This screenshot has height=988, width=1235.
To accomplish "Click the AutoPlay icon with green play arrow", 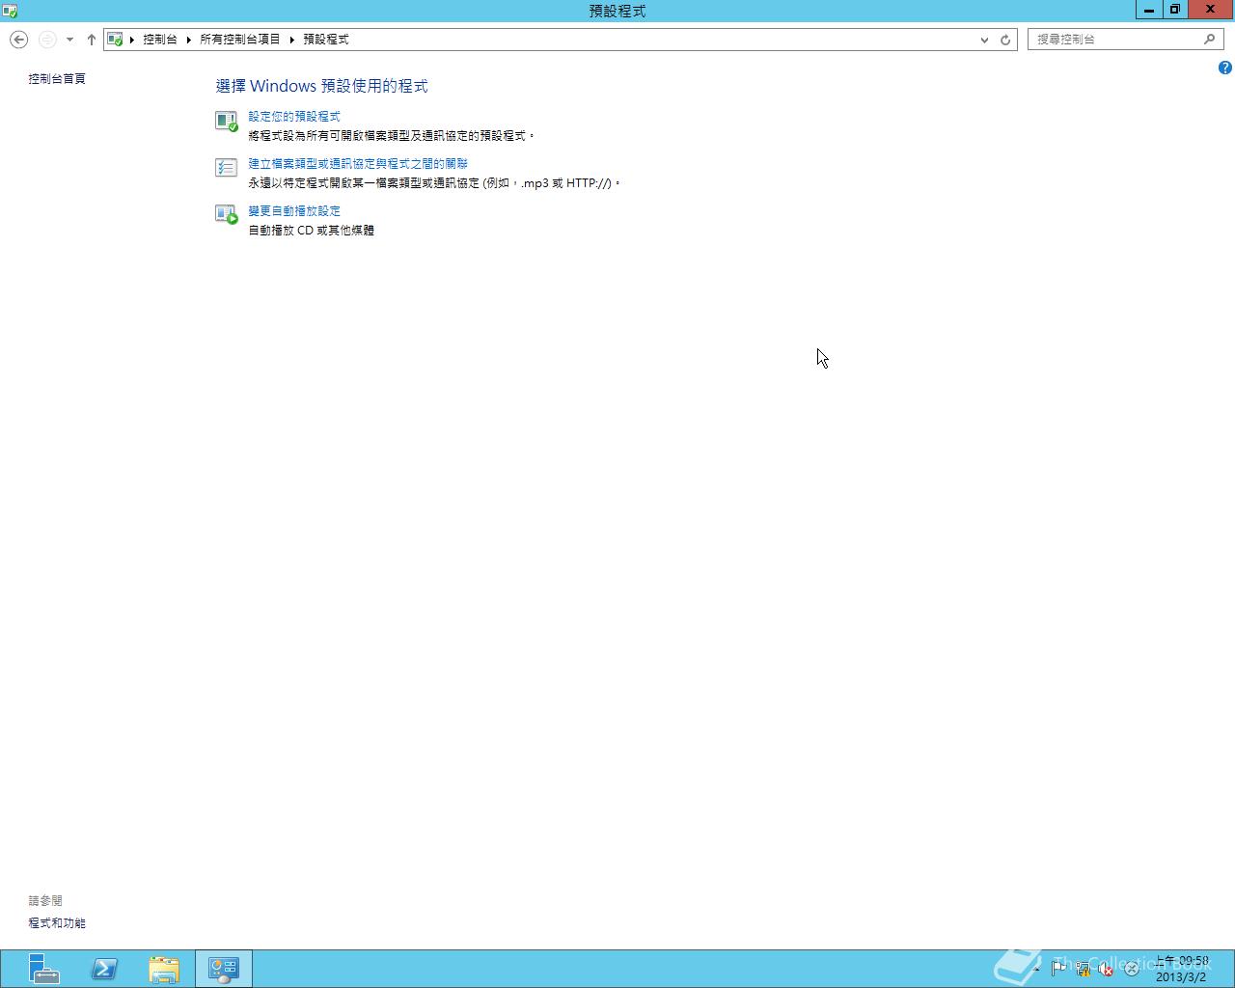I will (x=226, y=214).
